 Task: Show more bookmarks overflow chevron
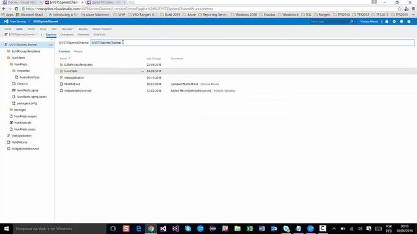click(413, 15)
